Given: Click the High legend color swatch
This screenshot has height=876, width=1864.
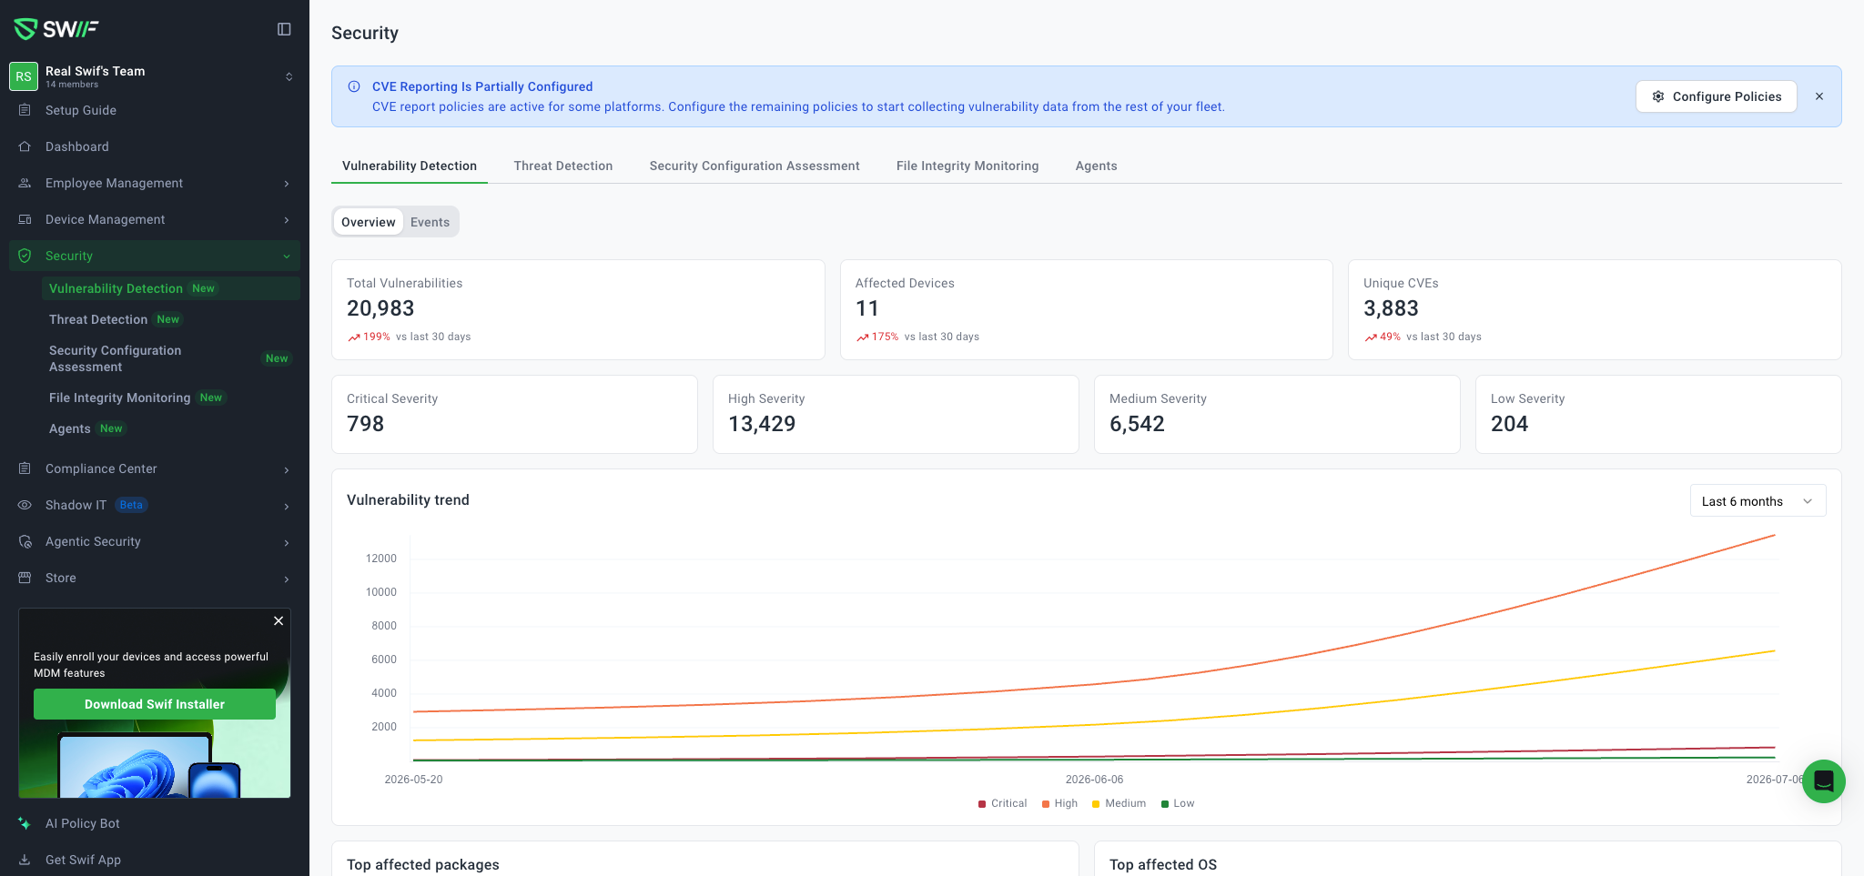Looking at the screenshot, I should 1046,804.
